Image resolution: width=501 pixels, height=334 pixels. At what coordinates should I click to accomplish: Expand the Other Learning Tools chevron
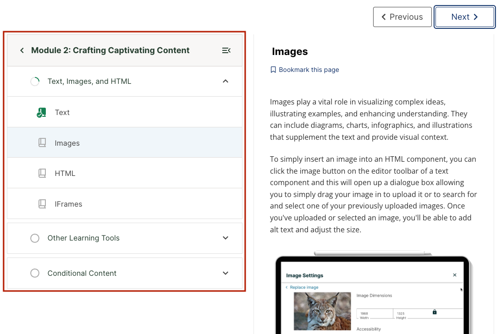click(x=225, y=238)
